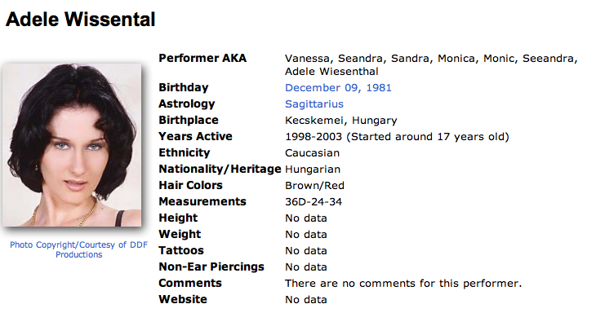Click the Measurements label
The width and height of the screenshot is (596, 326).
[202, 202]
